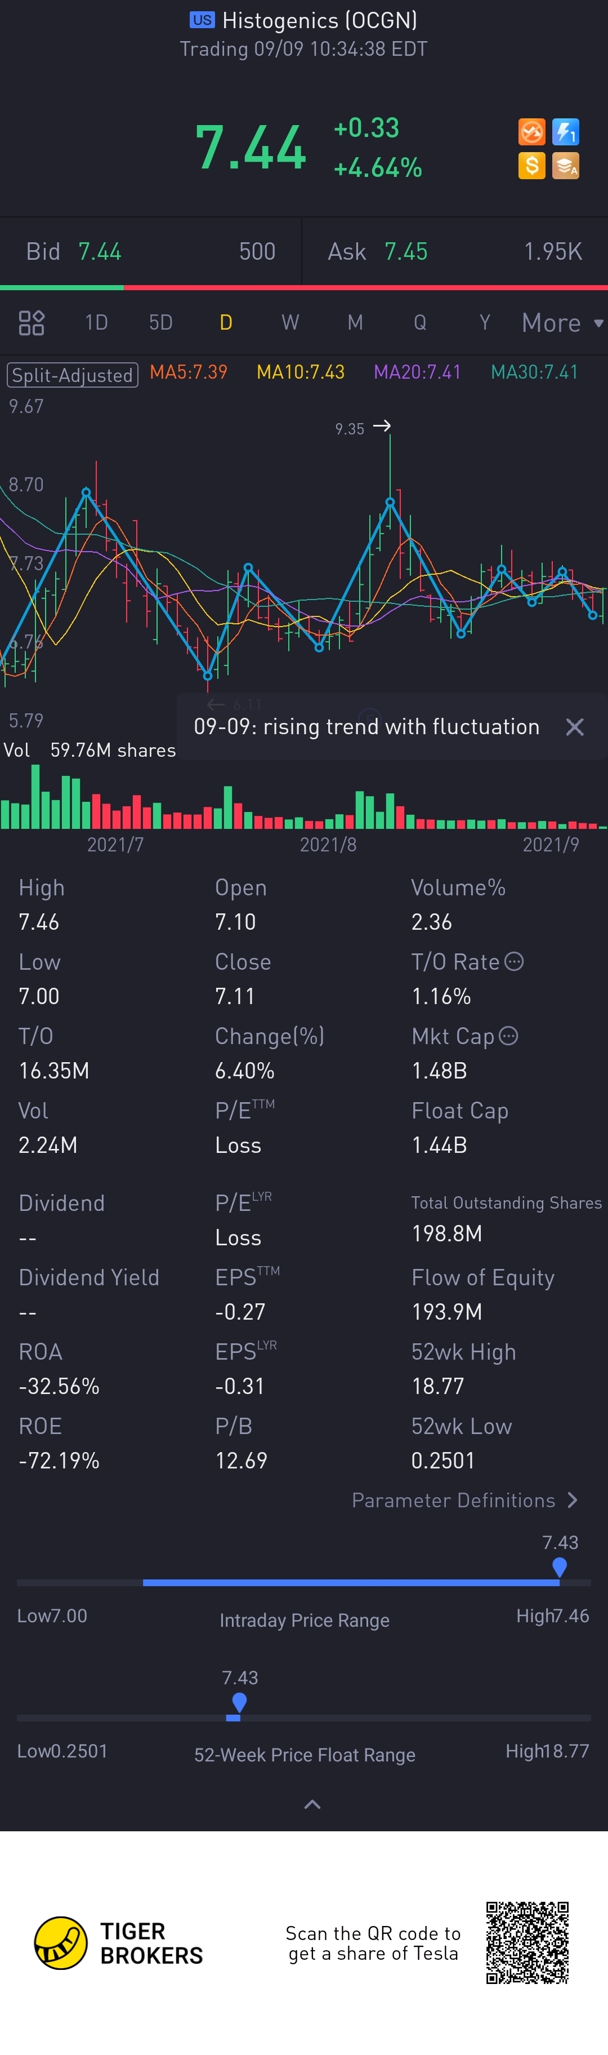The height and width of the screenshot is (2055, 608).
Task: Tap the Tiger Brokers QR code
Action: [x=527, y=1942]
